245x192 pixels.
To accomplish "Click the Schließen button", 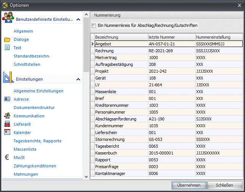I will pyautogui.click(x=225, y=185).
